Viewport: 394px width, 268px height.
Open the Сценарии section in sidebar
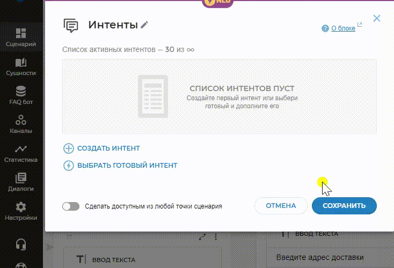[21, 38]
